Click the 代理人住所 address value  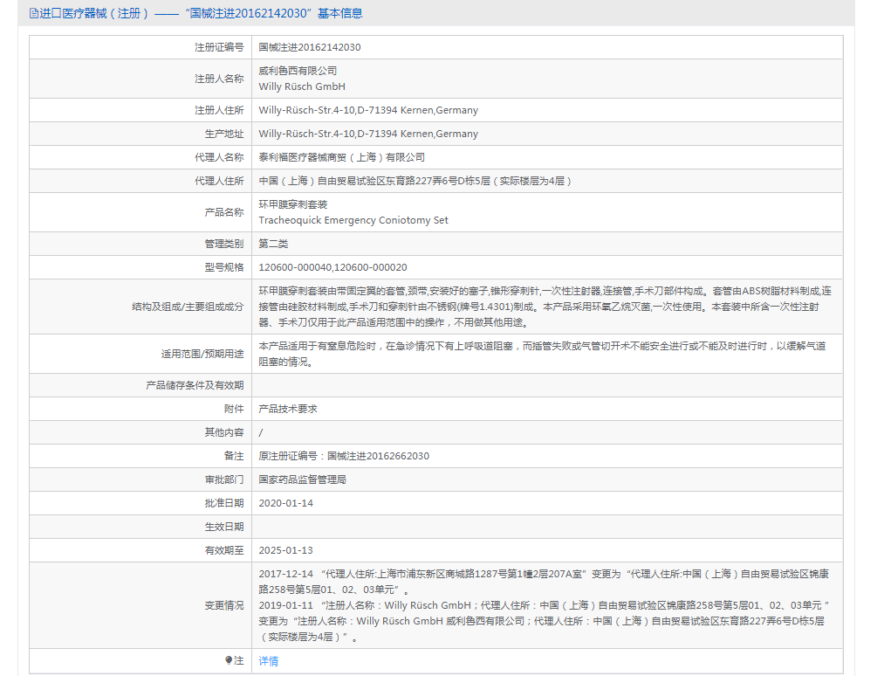pos(415,181)
